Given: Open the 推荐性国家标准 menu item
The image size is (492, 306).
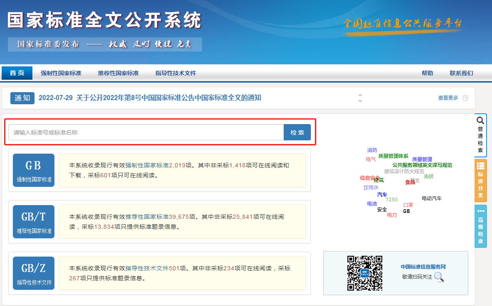Looking at the screenshot, I should tap(118, 73).
